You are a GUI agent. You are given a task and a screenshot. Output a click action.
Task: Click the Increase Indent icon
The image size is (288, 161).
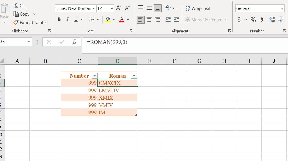tap(177, 20)
